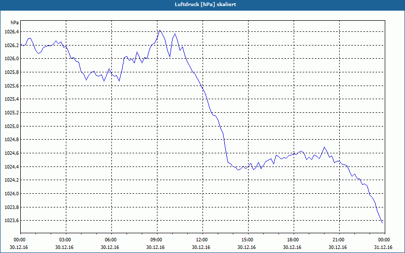Viewport: 405px width, 253px height.
Task: Click the 06:00 time axis label
Action: [x=110, y=240]
